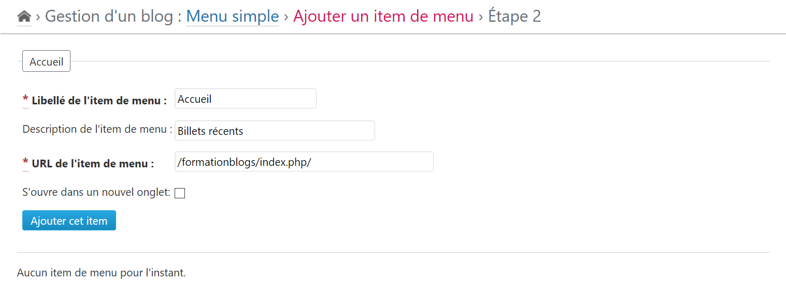Click the required asterisk beside URL
Screen dimensions: 786x296
25,163
